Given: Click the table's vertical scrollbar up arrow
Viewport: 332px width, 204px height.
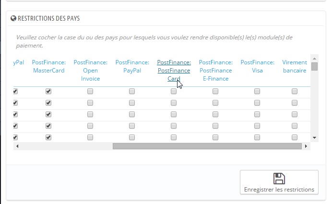Looking at the screenshot, I should tap(314, 58).
